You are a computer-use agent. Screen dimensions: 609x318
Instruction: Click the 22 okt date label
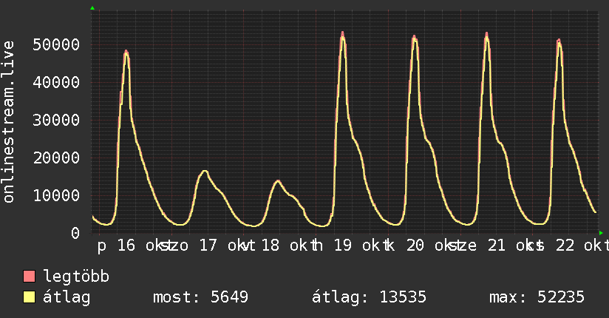582,246
